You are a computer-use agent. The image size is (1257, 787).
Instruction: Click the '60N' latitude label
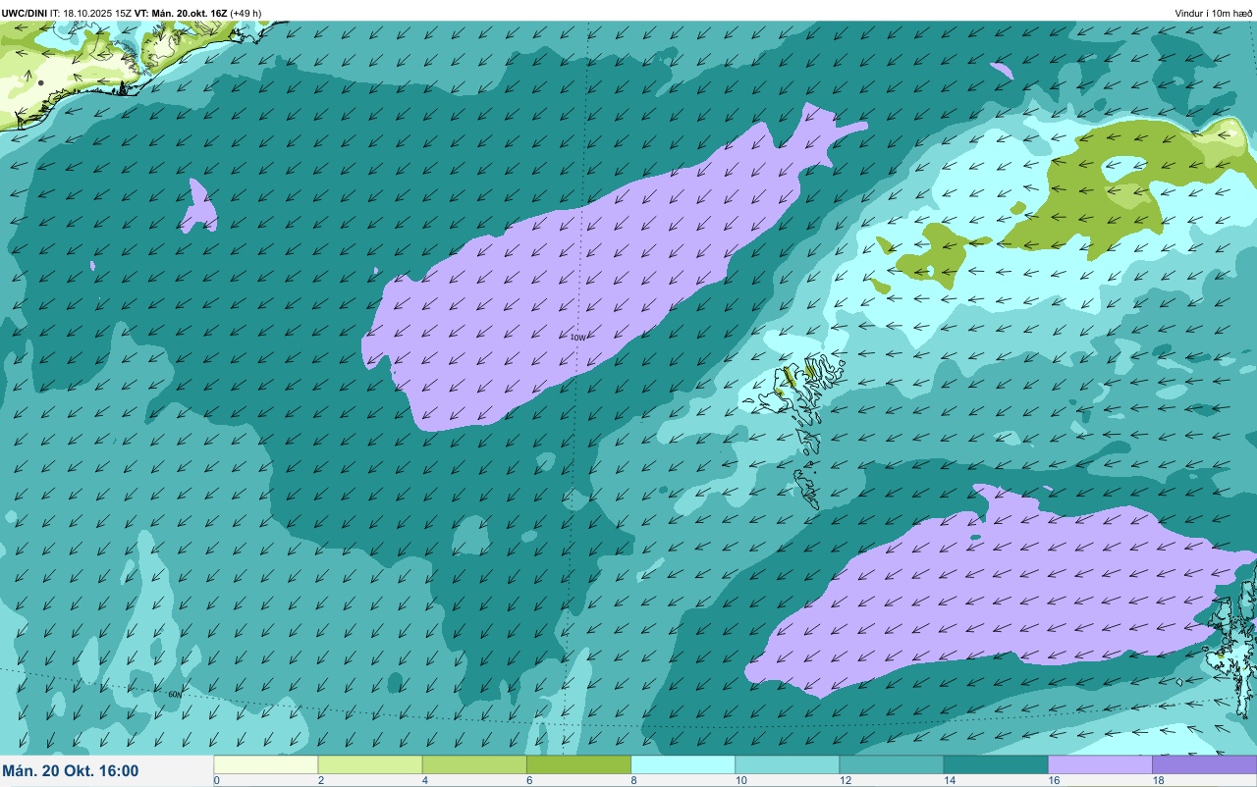coord(175,694)
